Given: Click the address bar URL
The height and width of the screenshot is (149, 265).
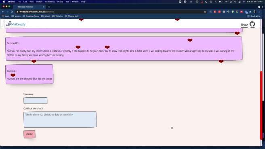Looking at the screenshot, I should [36, 12].
